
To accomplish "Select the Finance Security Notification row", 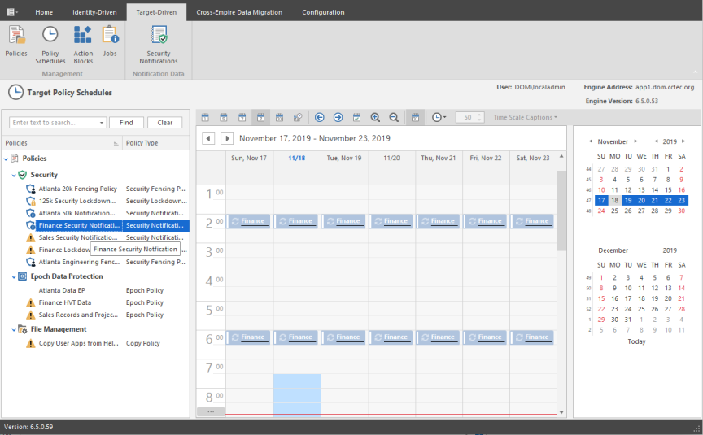I will [x=107, y=225].
